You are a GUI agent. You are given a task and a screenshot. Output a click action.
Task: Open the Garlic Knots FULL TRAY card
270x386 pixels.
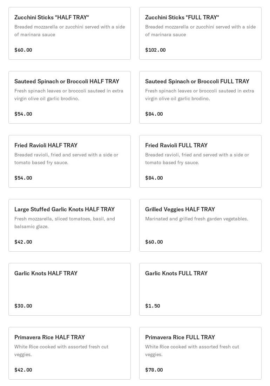click(176, 273)
